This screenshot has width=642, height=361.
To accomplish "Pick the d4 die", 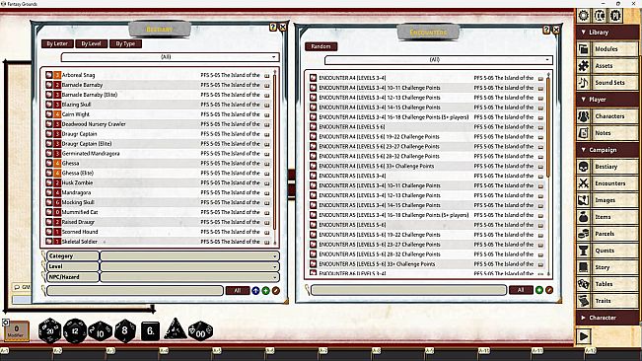I will 176,329.
